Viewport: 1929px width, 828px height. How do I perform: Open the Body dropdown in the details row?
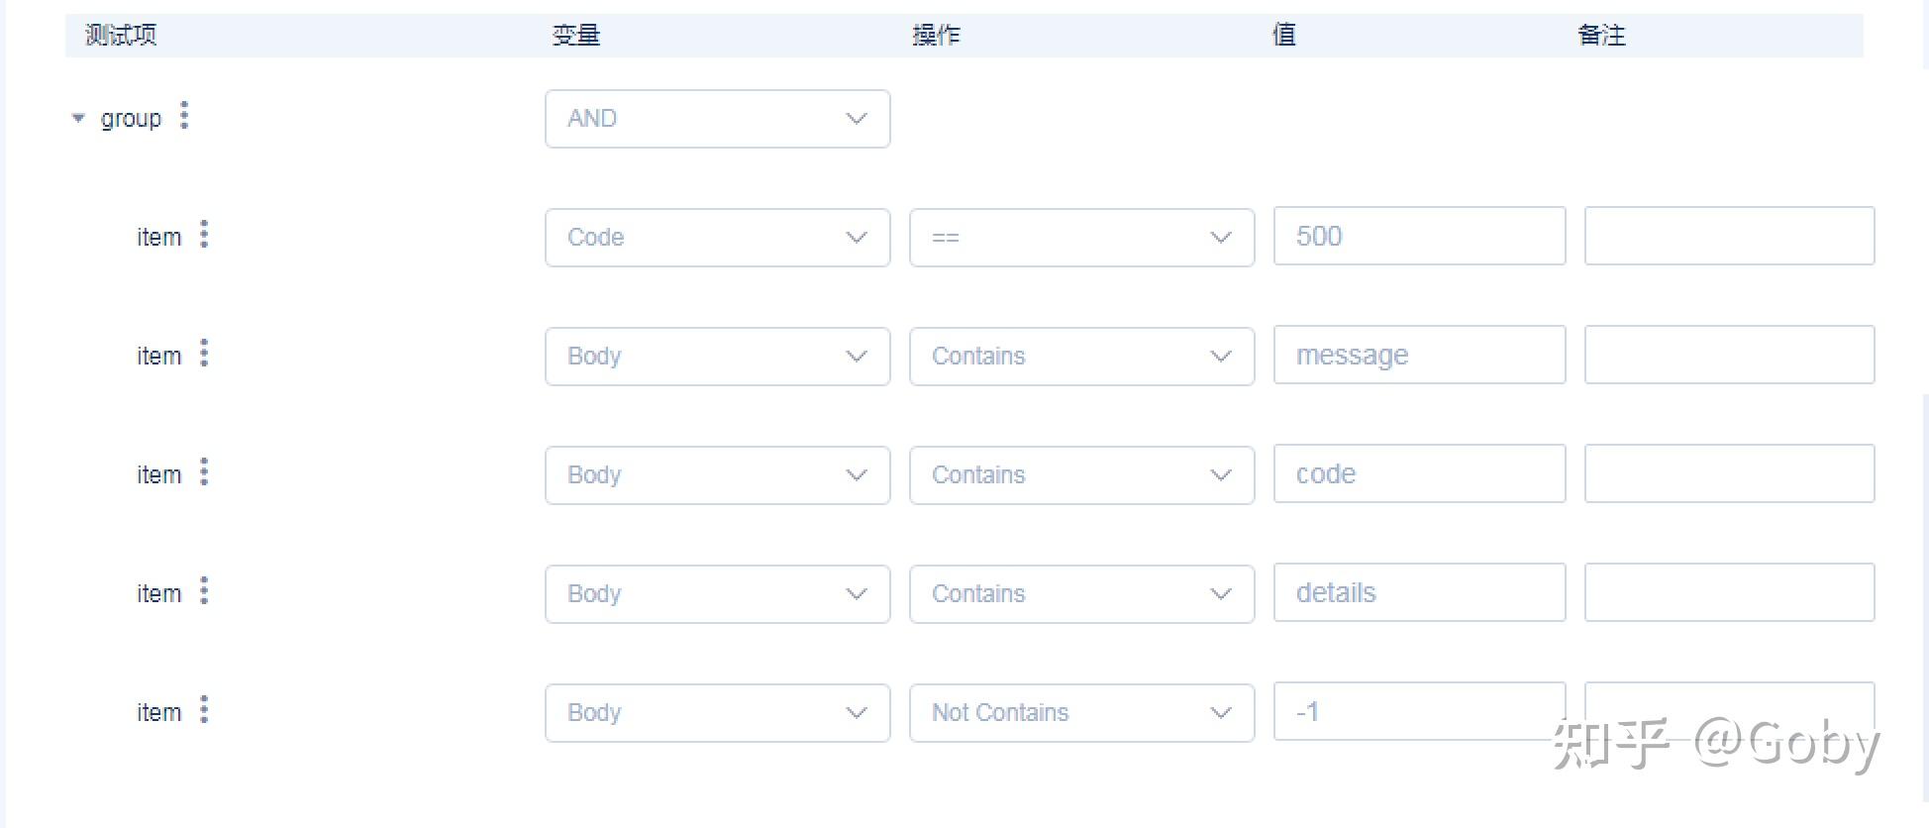click(x=717, y=594)
